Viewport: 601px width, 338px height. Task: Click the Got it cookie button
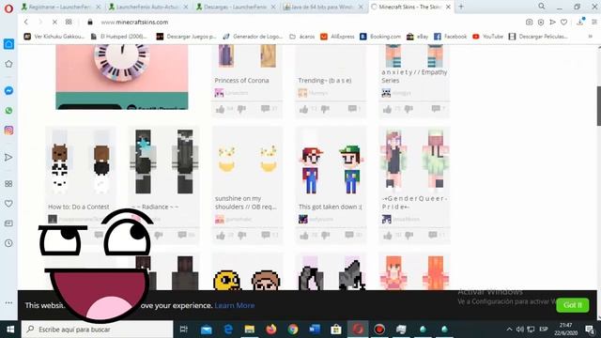(572, 305)
